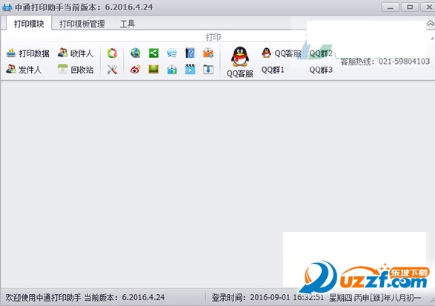Open the chat bubbles icon
The width and height of the screenshot is (435, 306).
pos(172,53)
